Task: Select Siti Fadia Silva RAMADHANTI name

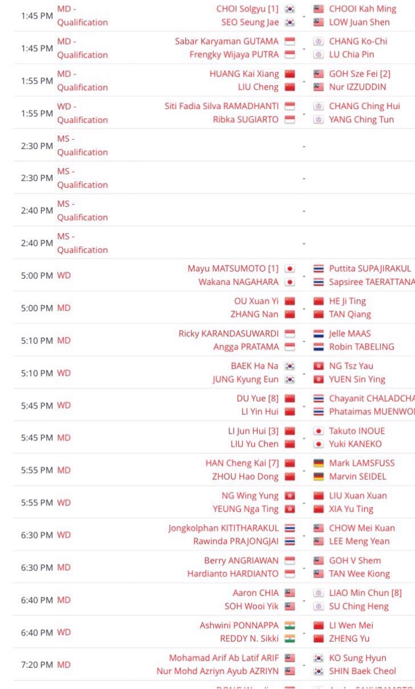Action: [222, 106]
